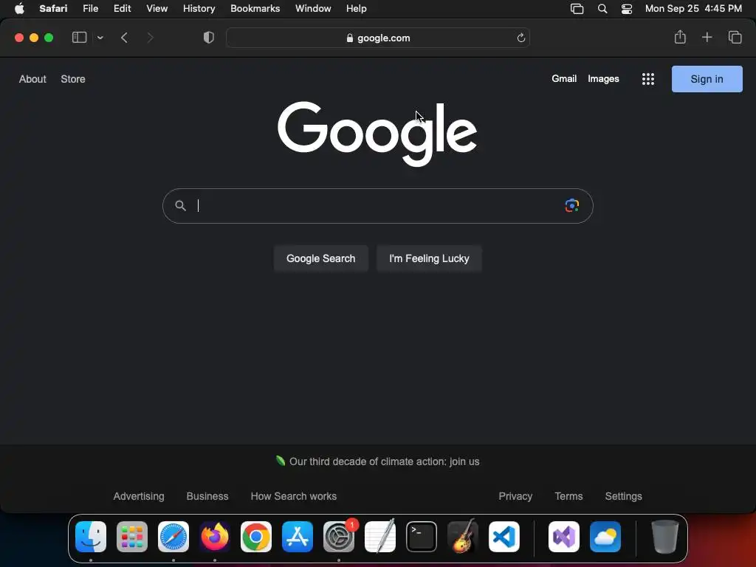Viewport: 756px width, 567px height.
Task: Click the Sign in button
Action: click(x=707, y=79)
